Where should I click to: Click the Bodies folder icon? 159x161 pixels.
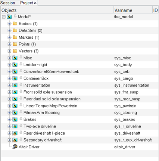(15, 23)
